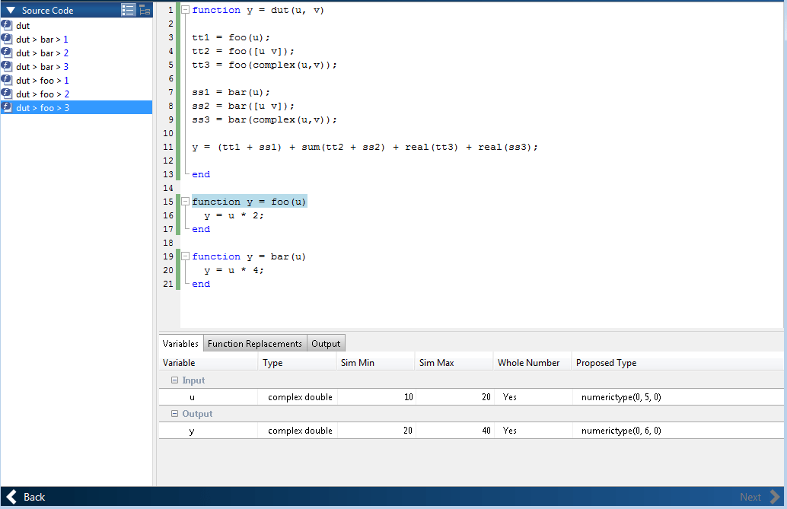Collapse the Source Code panel triangle

coord(11,10)
